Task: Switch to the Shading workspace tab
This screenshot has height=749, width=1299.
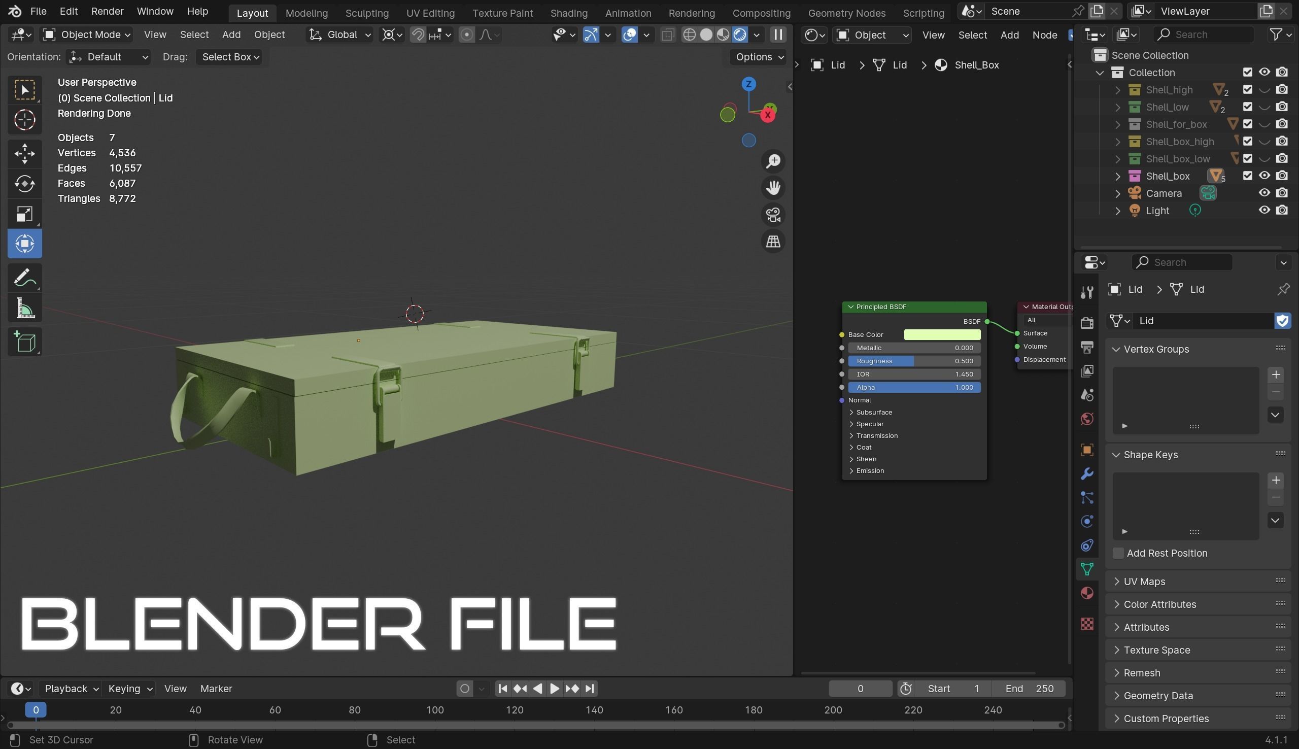Action: (569, 13)
